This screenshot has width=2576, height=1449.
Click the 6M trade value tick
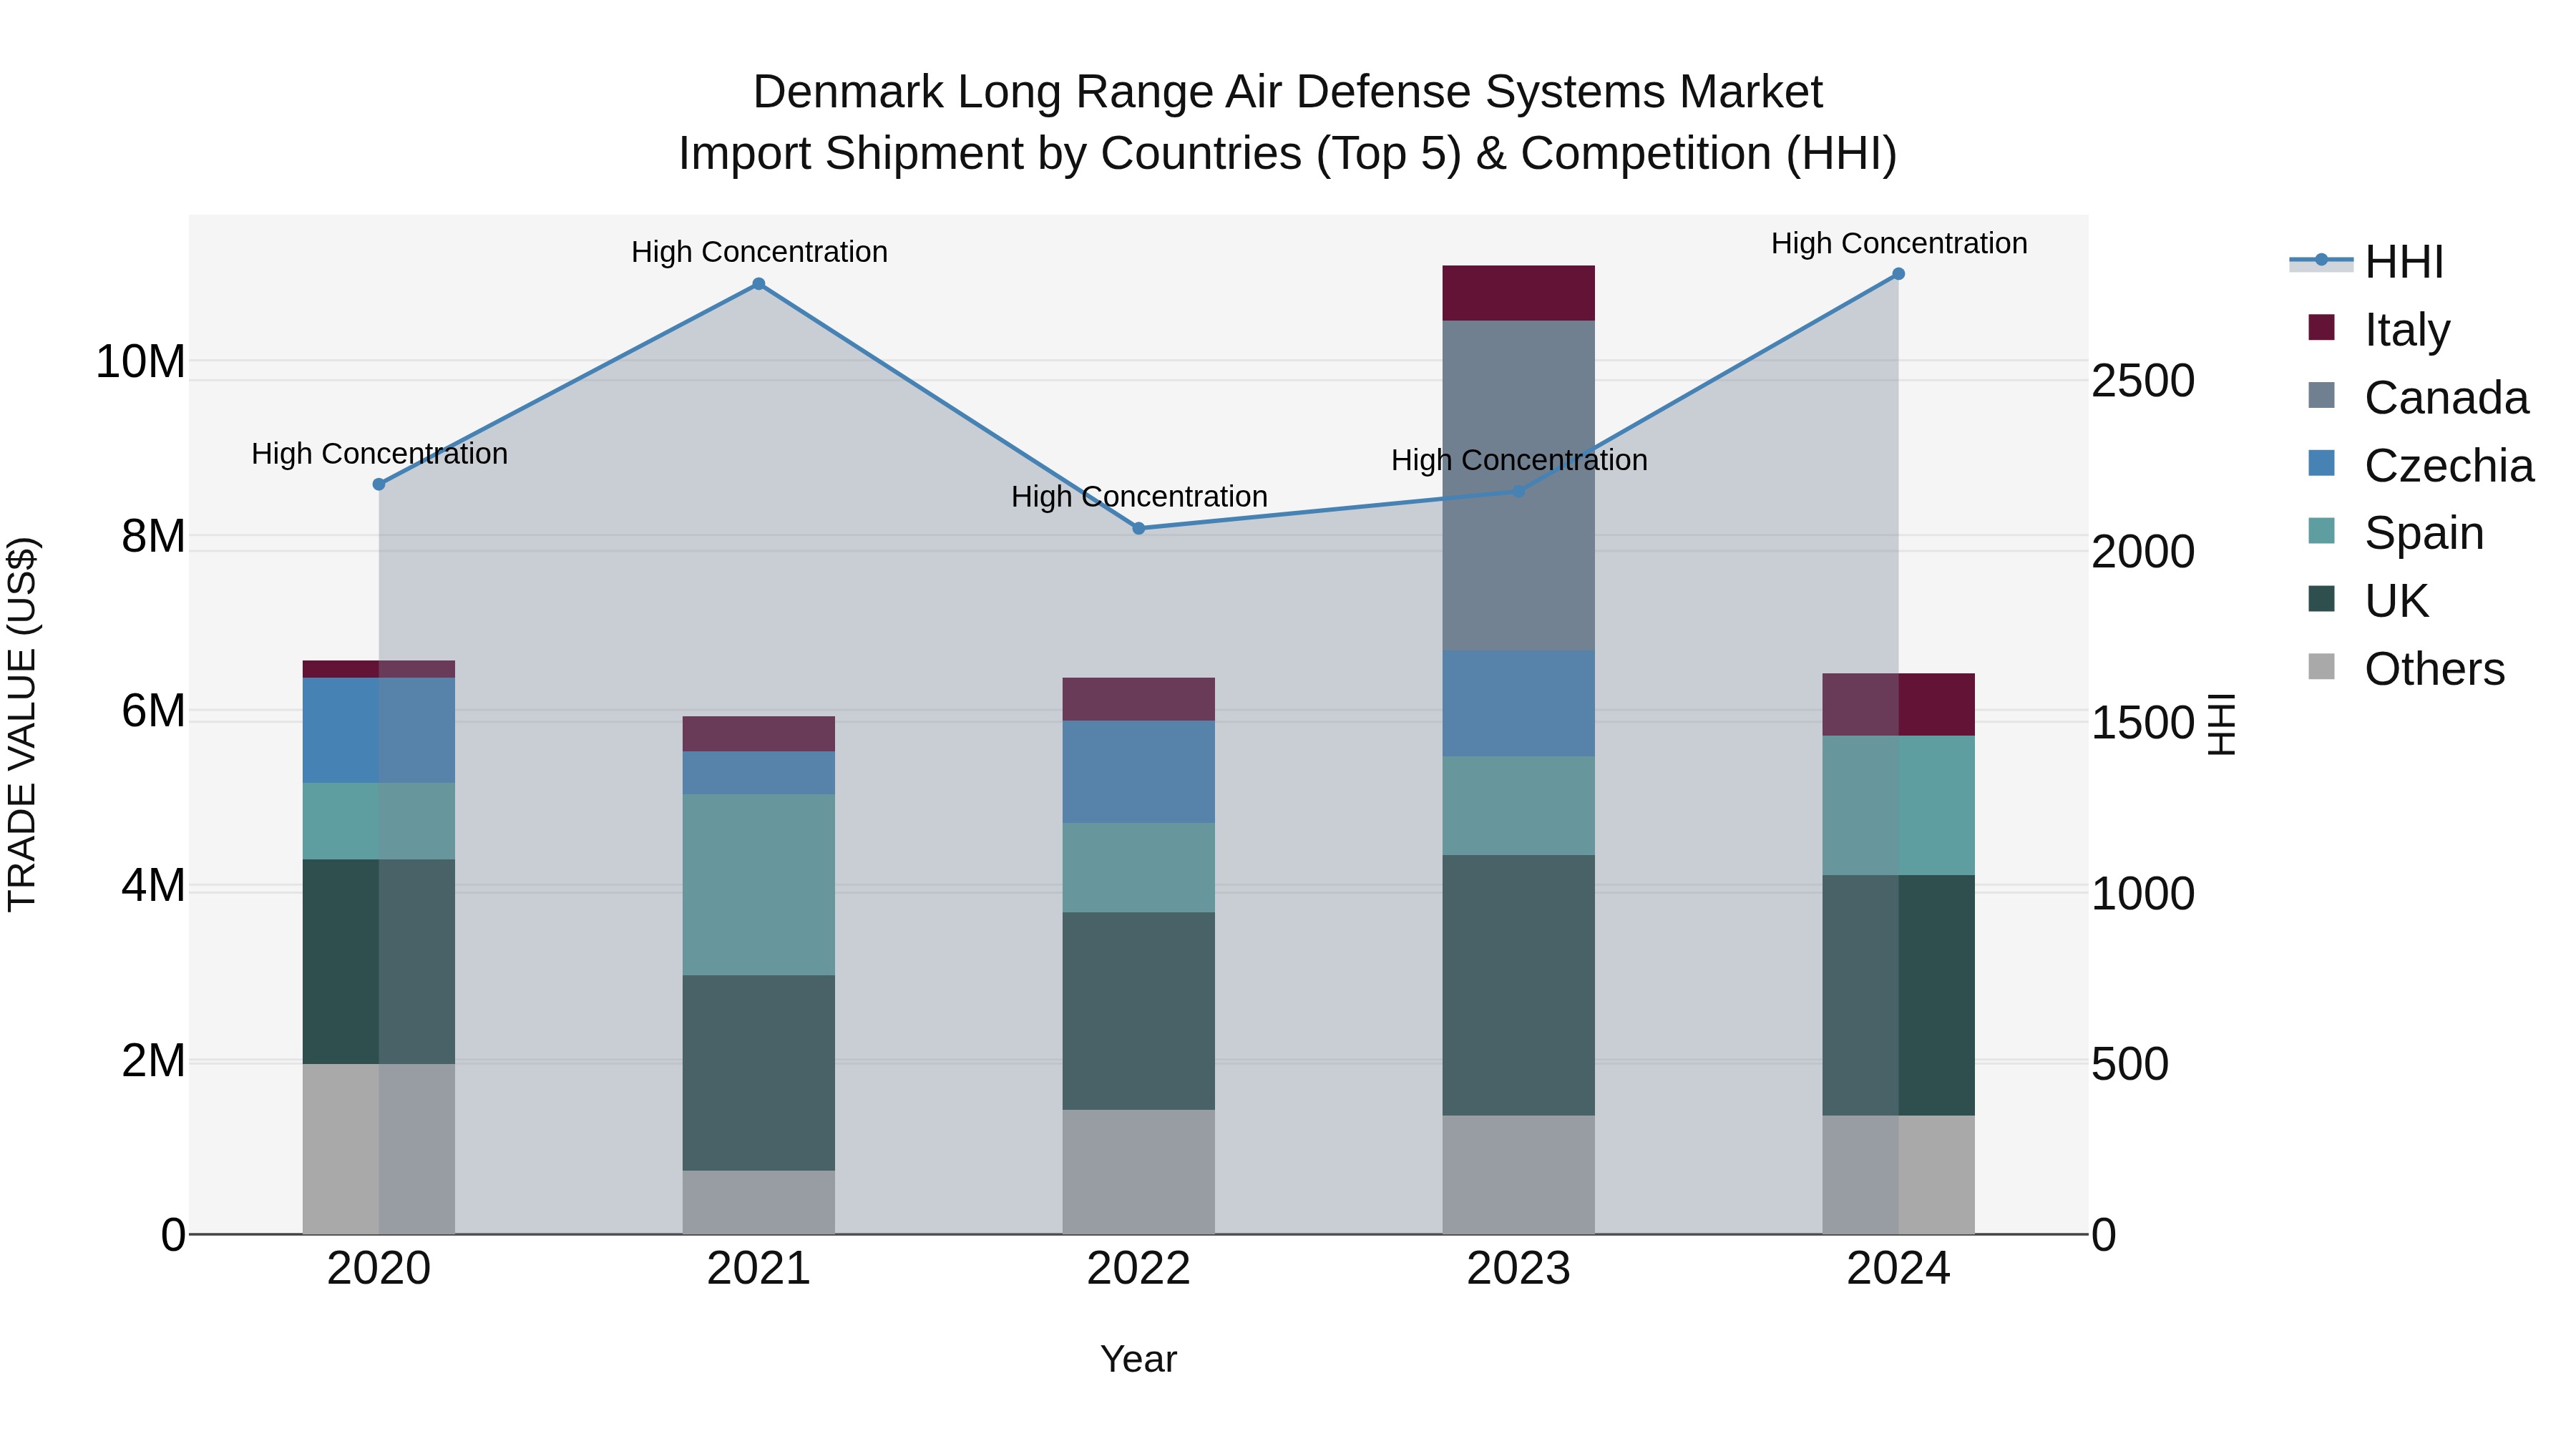click(x=153, y=711)
